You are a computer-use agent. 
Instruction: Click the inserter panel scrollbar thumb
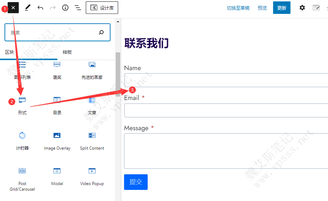point(118,74)
